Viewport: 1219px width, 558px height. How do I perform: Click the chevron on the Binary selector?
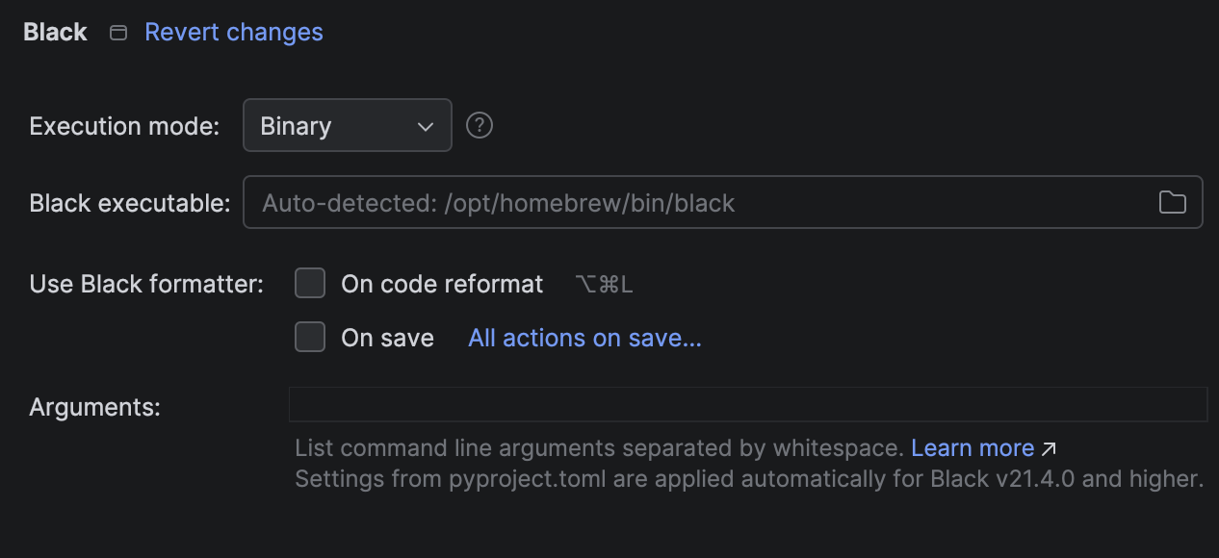point(425,125)
